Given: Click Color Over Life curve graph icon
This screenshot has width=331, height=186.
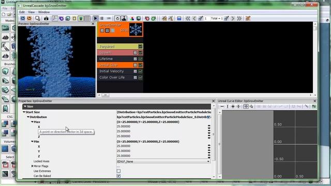Looking at the screenshot, I should tap(140, 78).
